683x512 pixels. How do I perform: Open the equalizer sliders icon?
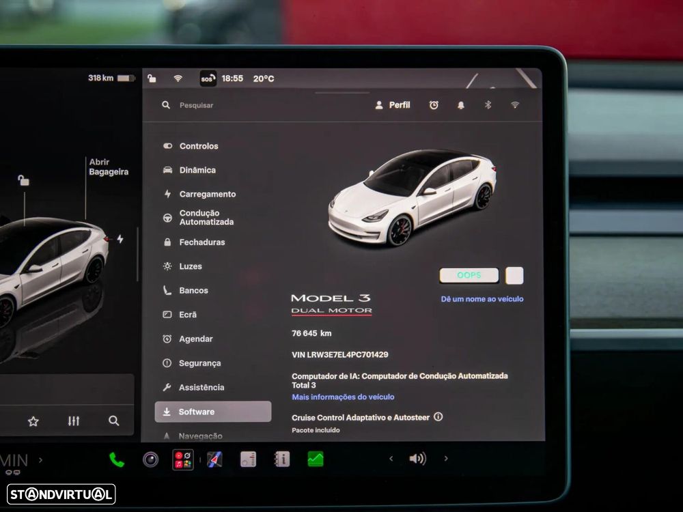tap(74, 421)
